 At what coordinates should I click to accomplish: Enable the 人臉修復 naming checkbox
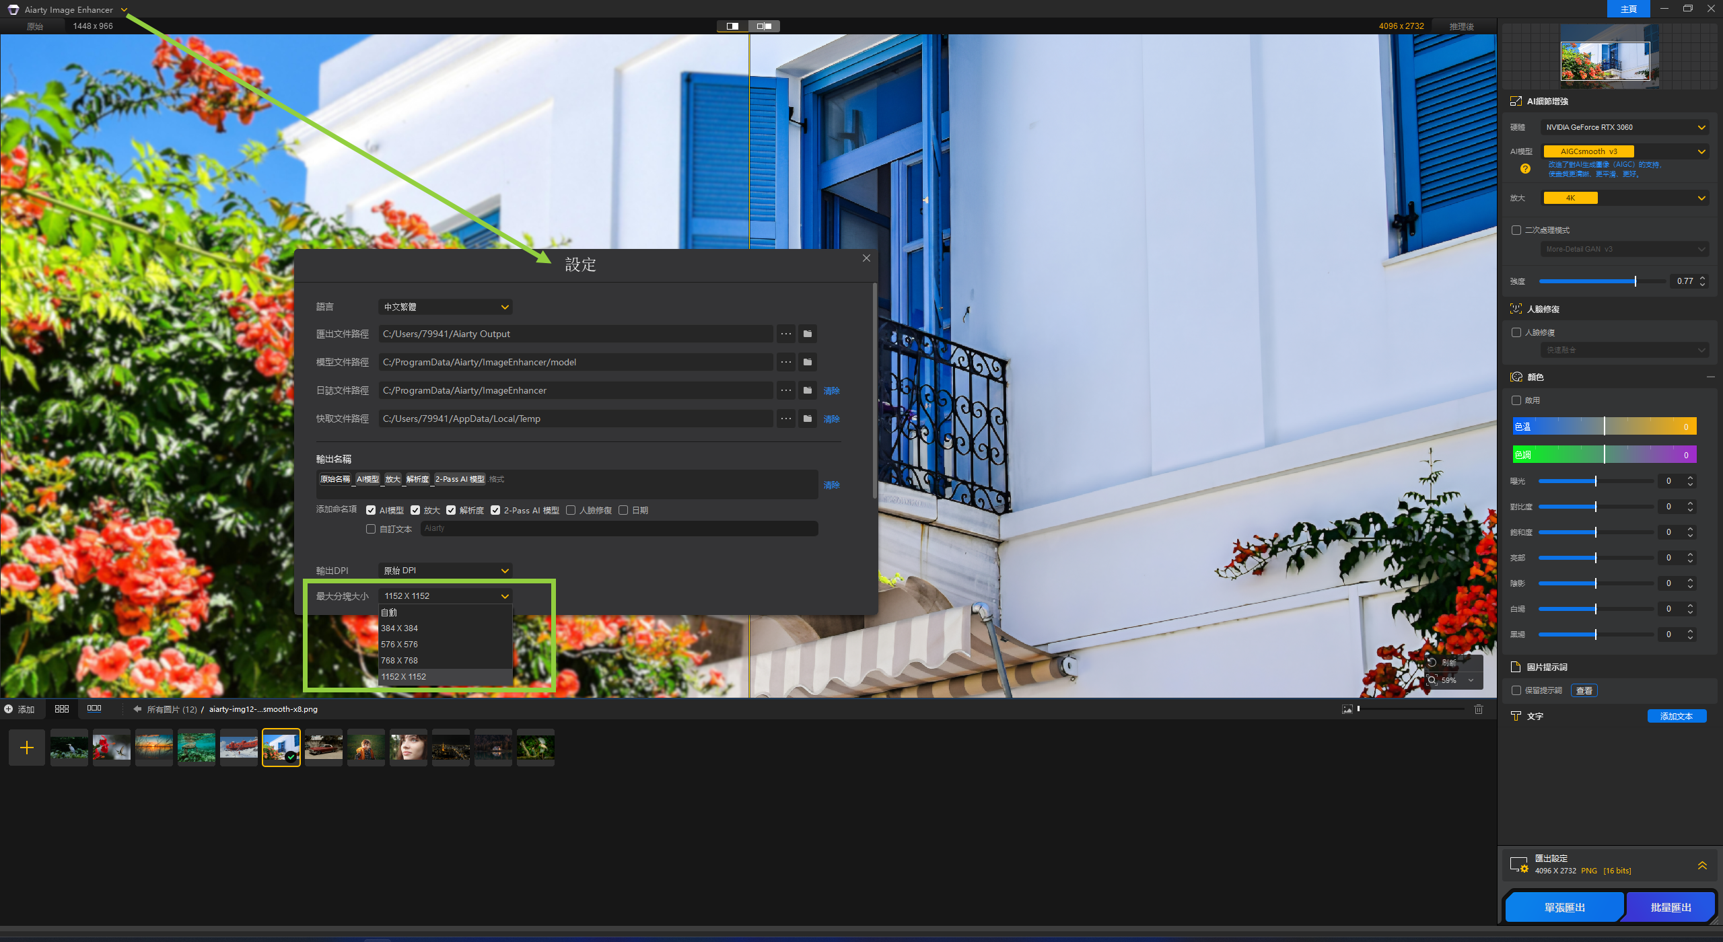(x=571, y=510)
